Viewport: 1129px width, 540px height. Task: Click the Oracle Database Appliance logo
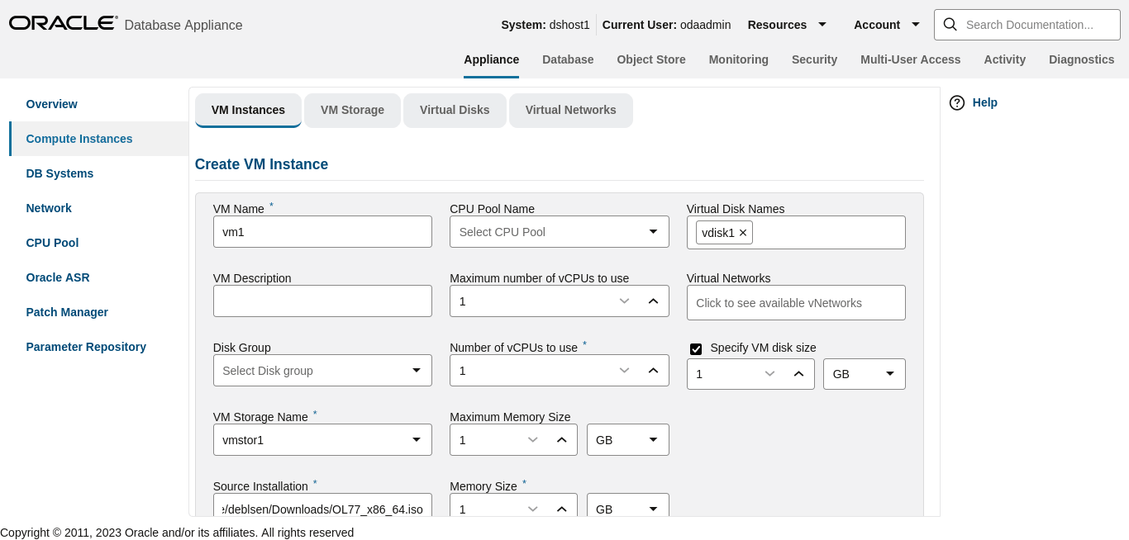click(x=63, y=22)
